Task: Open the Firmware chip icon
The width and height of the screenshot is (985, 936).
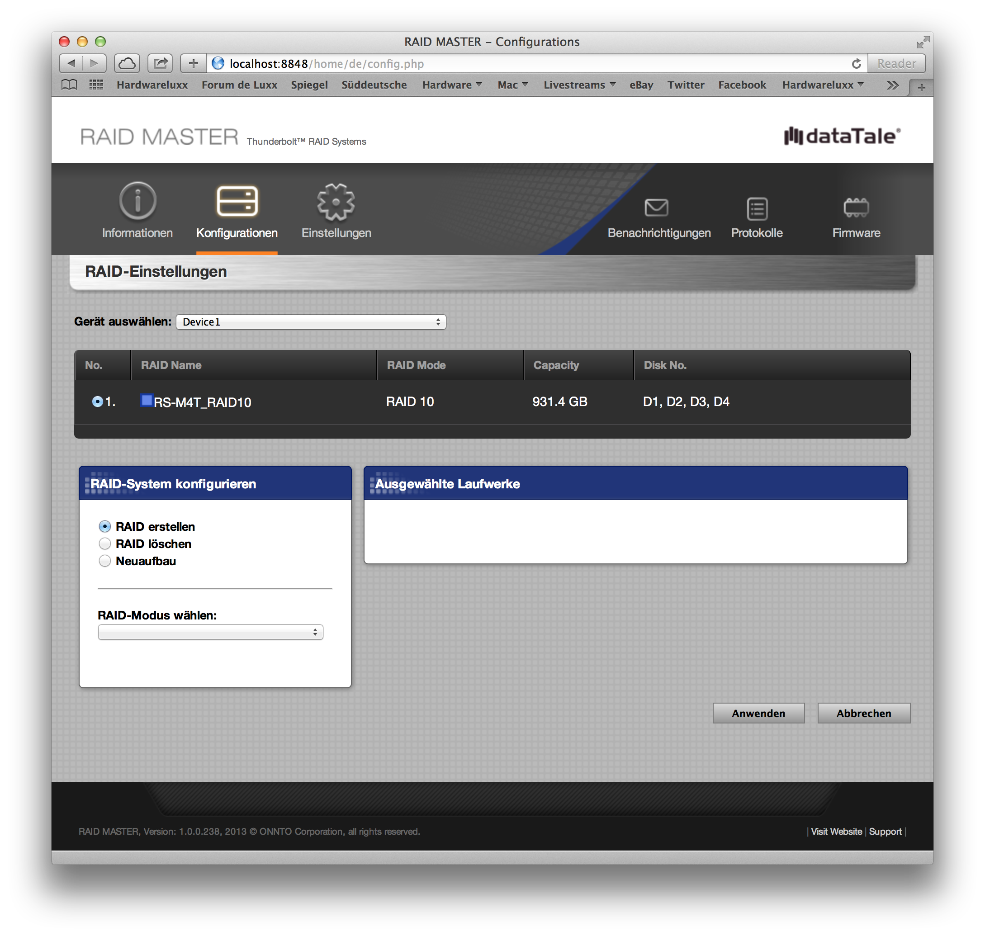Action: point(856,208)
